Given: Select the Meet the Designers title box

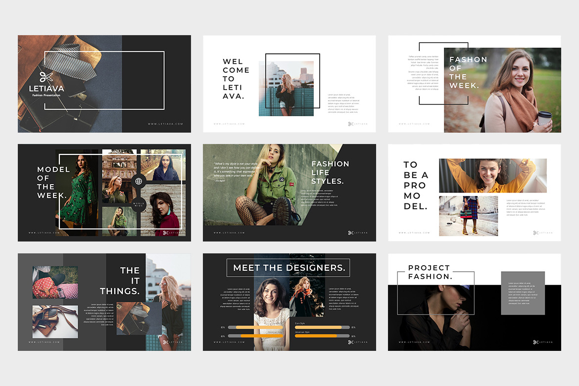Looking at the screenshot, I should coord(289,268).
